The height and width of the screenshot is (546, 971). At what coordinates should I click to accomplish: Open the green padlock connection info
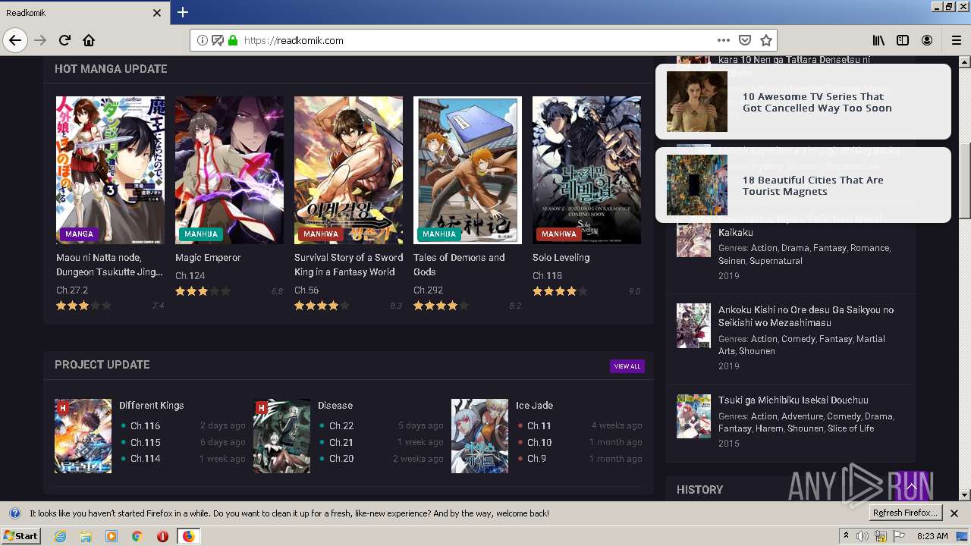[x=233, y=40]
